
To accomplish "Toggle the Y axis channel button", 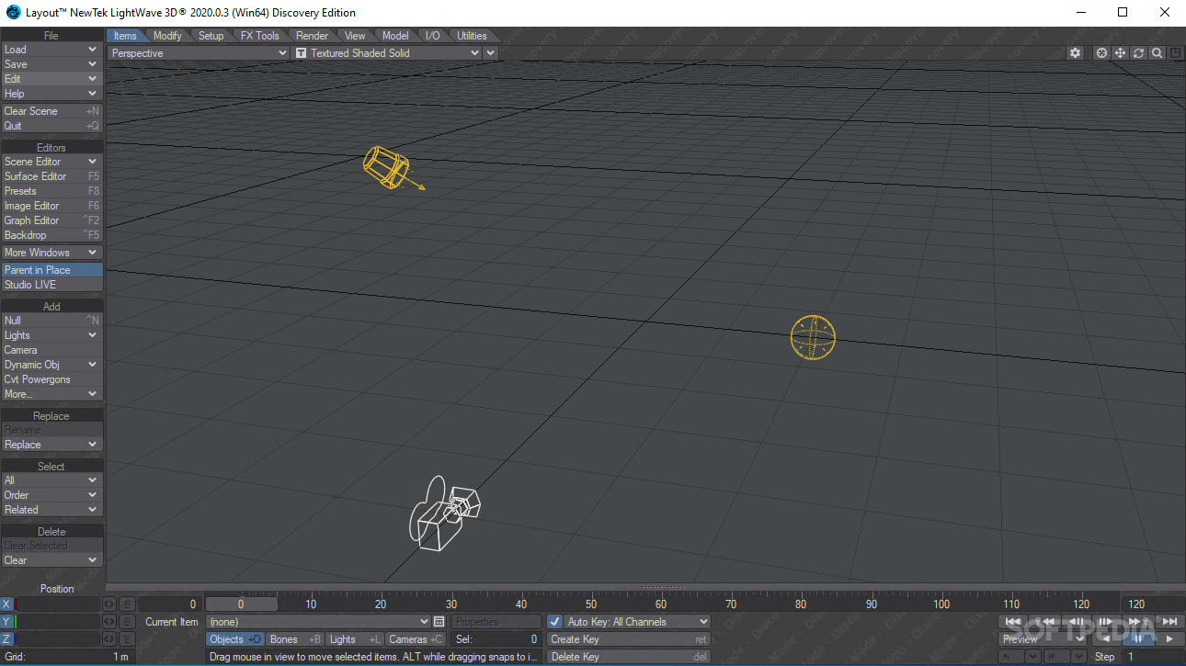I will point(7,622).
